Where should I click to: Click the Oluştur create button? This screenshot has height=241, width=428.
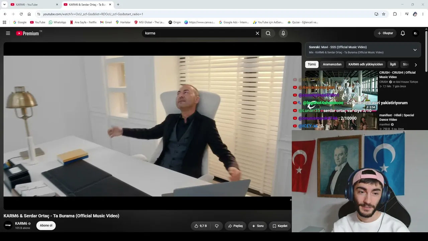[385, 33]
